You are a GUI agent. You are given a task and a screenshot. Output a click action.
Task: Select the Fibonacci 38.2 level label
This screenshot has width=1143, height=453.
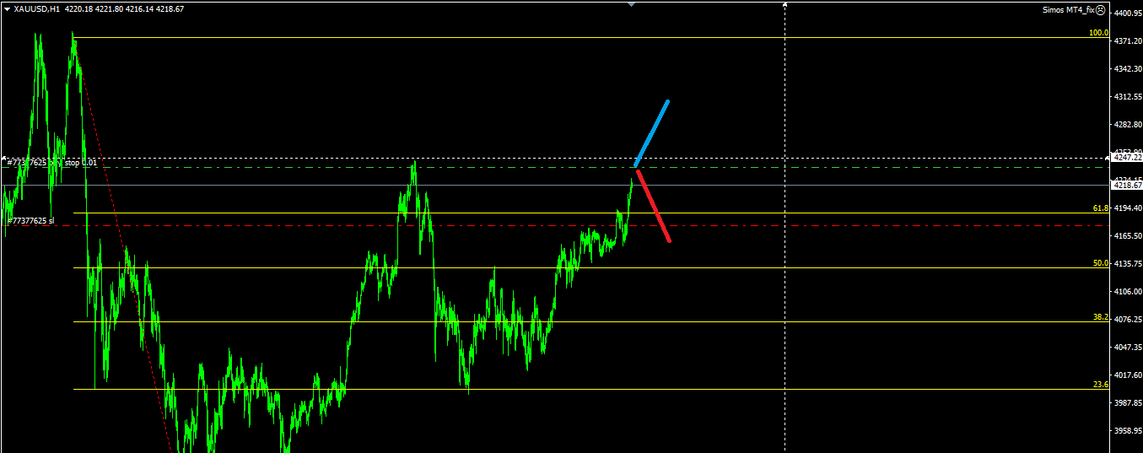point(1100,317)
